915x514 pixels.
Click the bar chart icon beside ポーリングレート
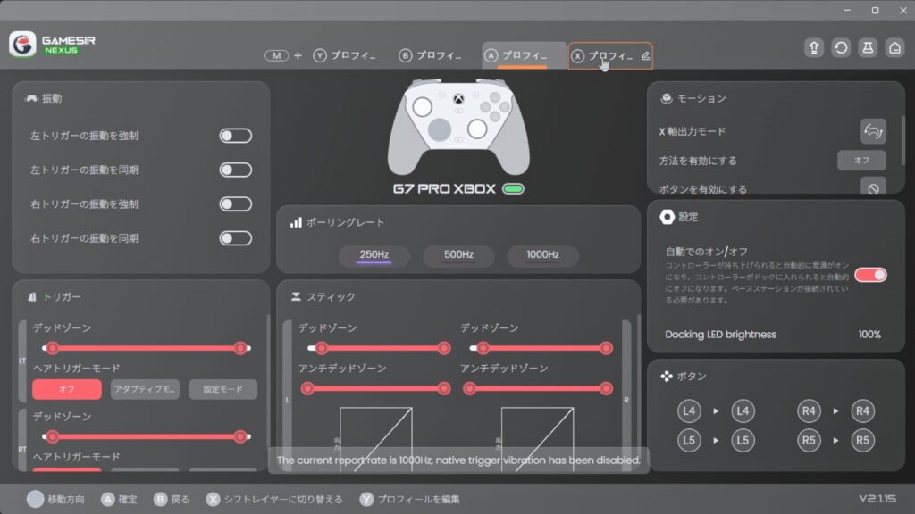click(296, 222)
